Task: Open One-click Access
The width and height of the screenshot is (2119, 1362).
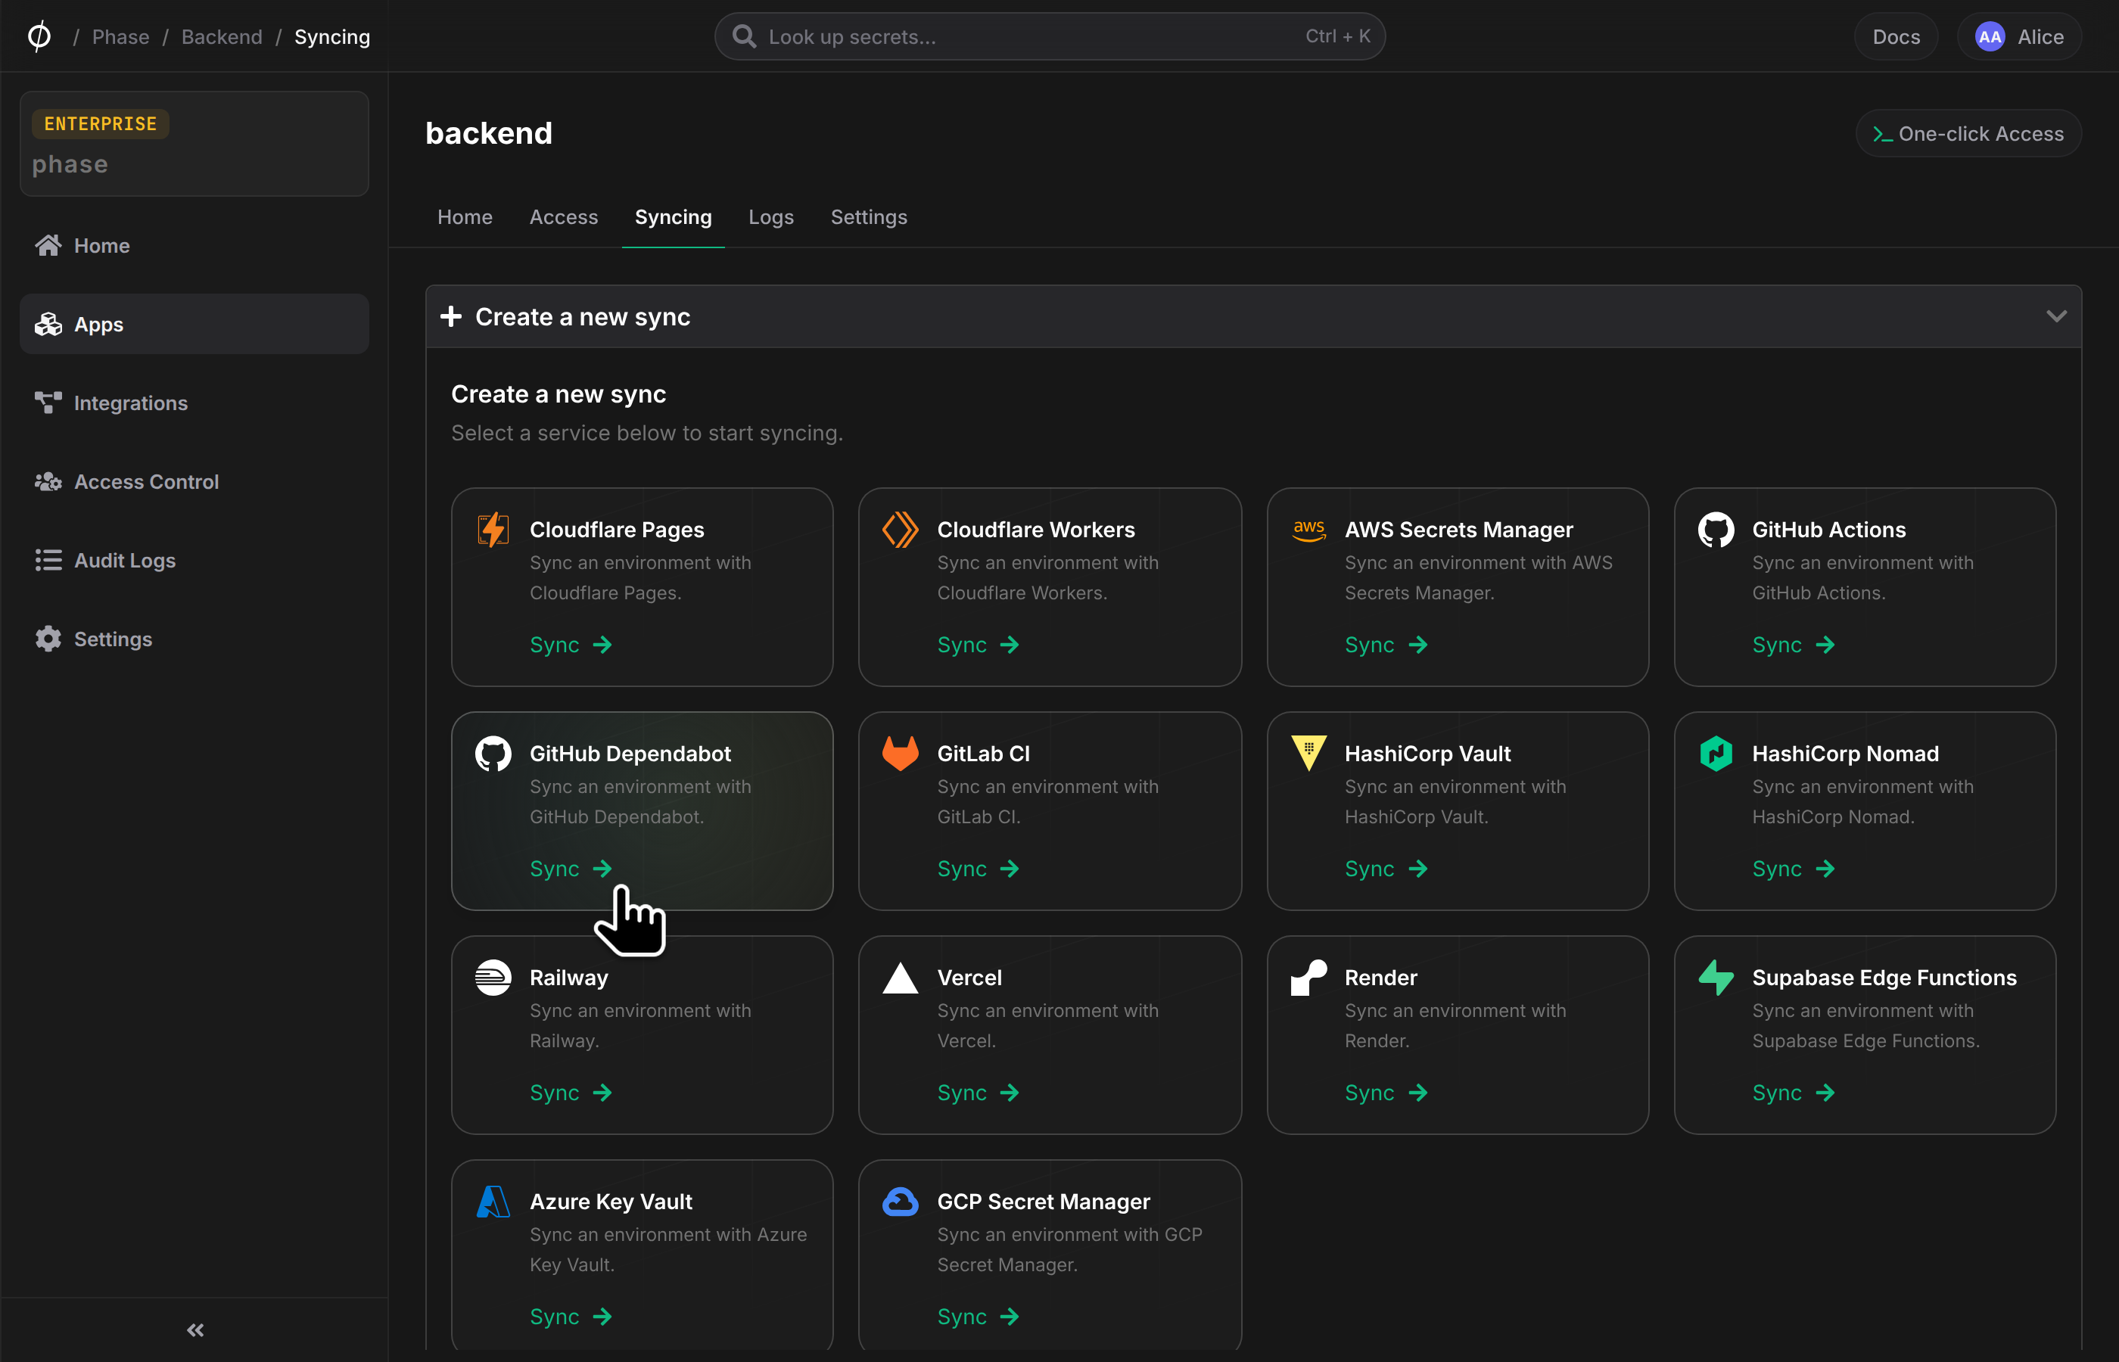Action: click(x=1968, y=132)
